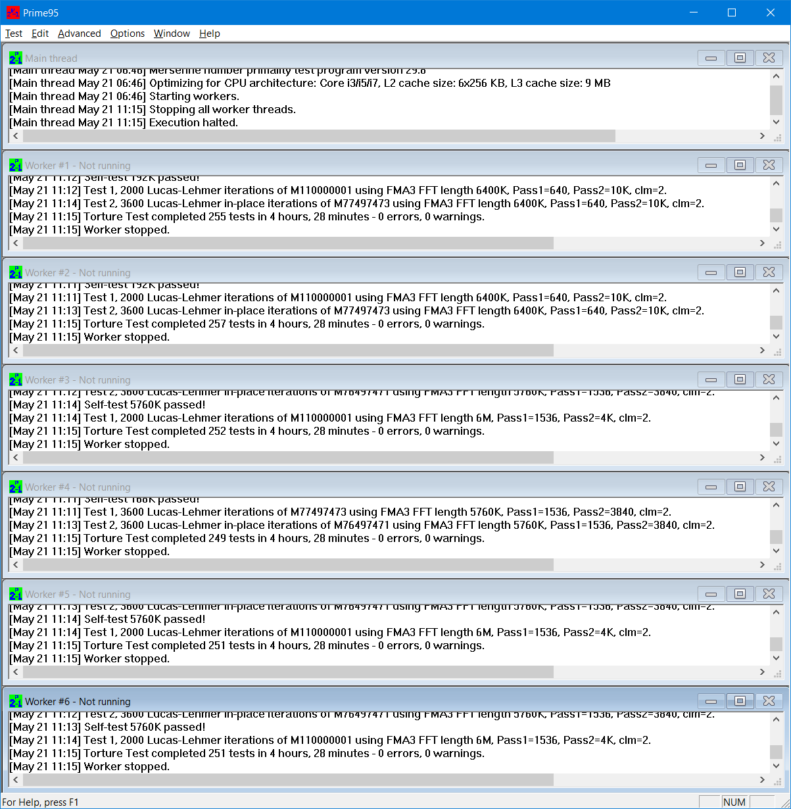The image size is (791, 809).
Task: Maximize the Worker #6 window
Action: [740, 701]
